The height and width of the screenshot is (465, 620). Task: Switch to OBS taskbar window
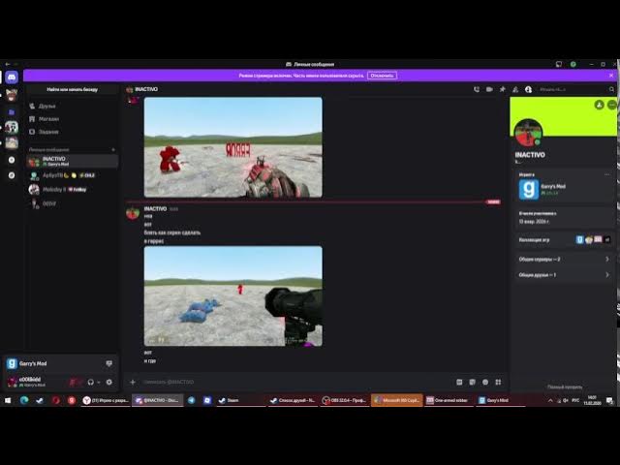pos(344,400)
